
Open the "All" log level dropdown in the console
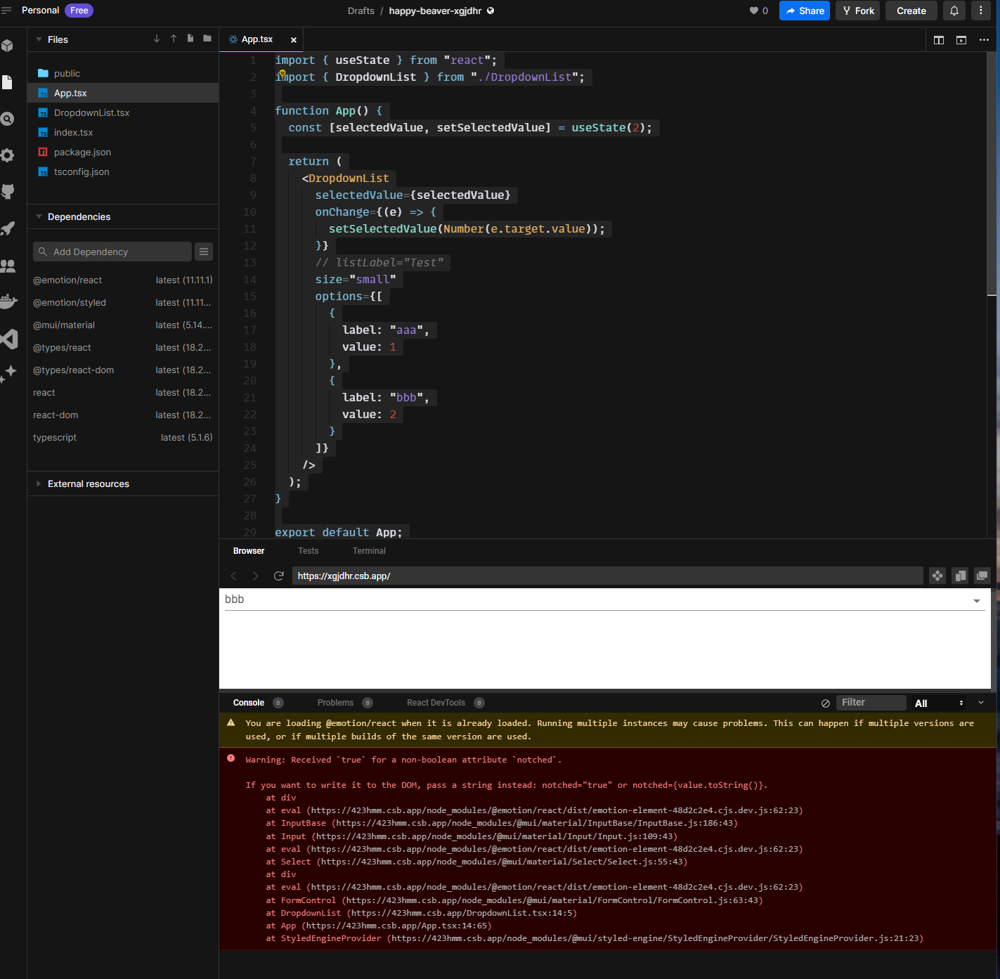click(937, 702)
